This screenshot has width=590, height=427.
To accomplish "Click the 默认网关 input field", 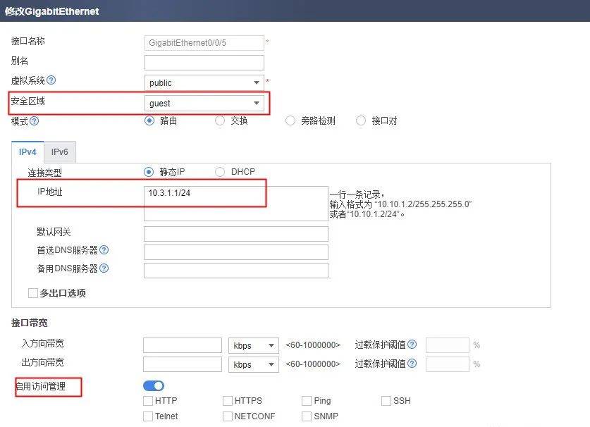I will point(236,234).
